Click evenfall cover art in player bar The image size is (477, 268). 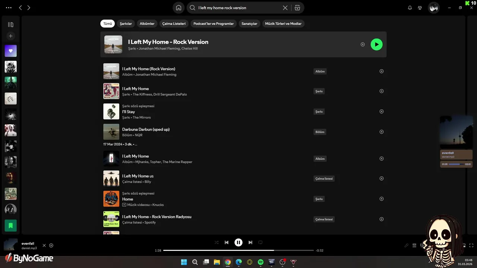10,245
